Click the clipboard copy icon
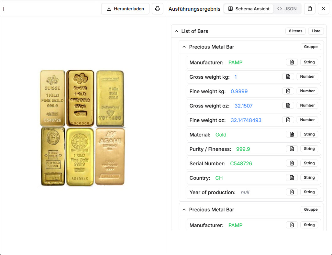Image resolution: width=332 pixels, height=255 pixels. click(309, 9)
